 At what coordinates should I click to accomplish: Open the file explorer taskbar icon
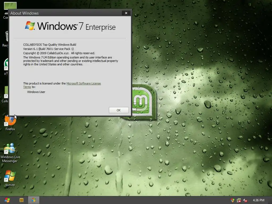click(21, 200)
